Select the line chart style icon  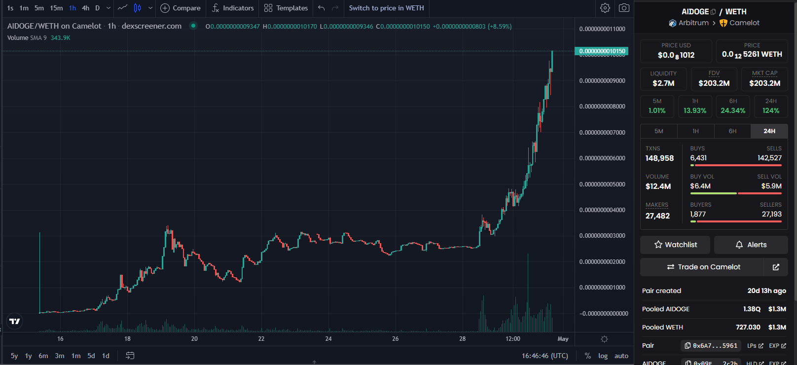(x=123, y=8)
